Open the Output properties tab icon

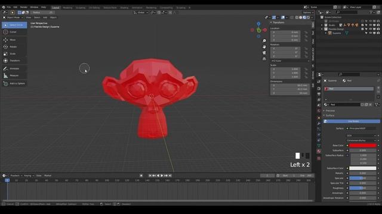click(319, 94)
